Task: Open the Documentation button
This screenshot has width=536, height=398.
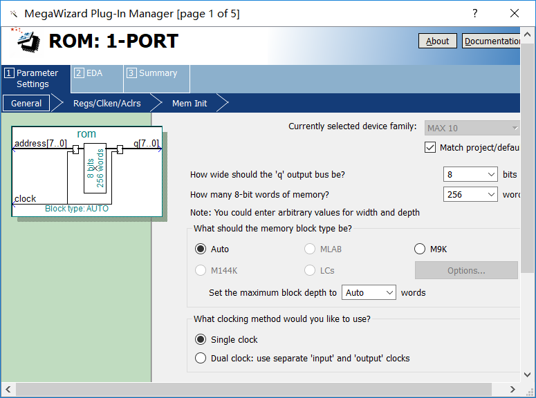Action: [491, 41]
